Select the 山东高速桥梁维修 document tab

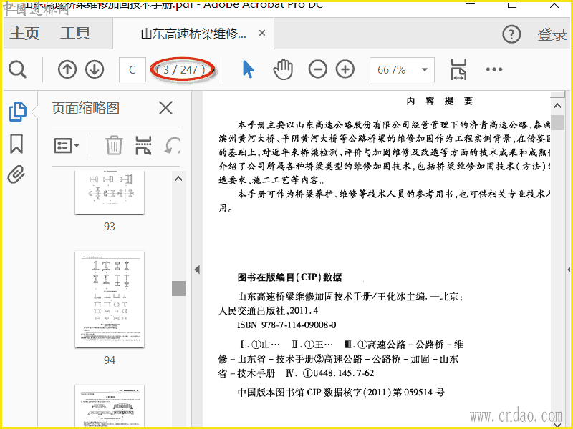[x=193, y=34]
